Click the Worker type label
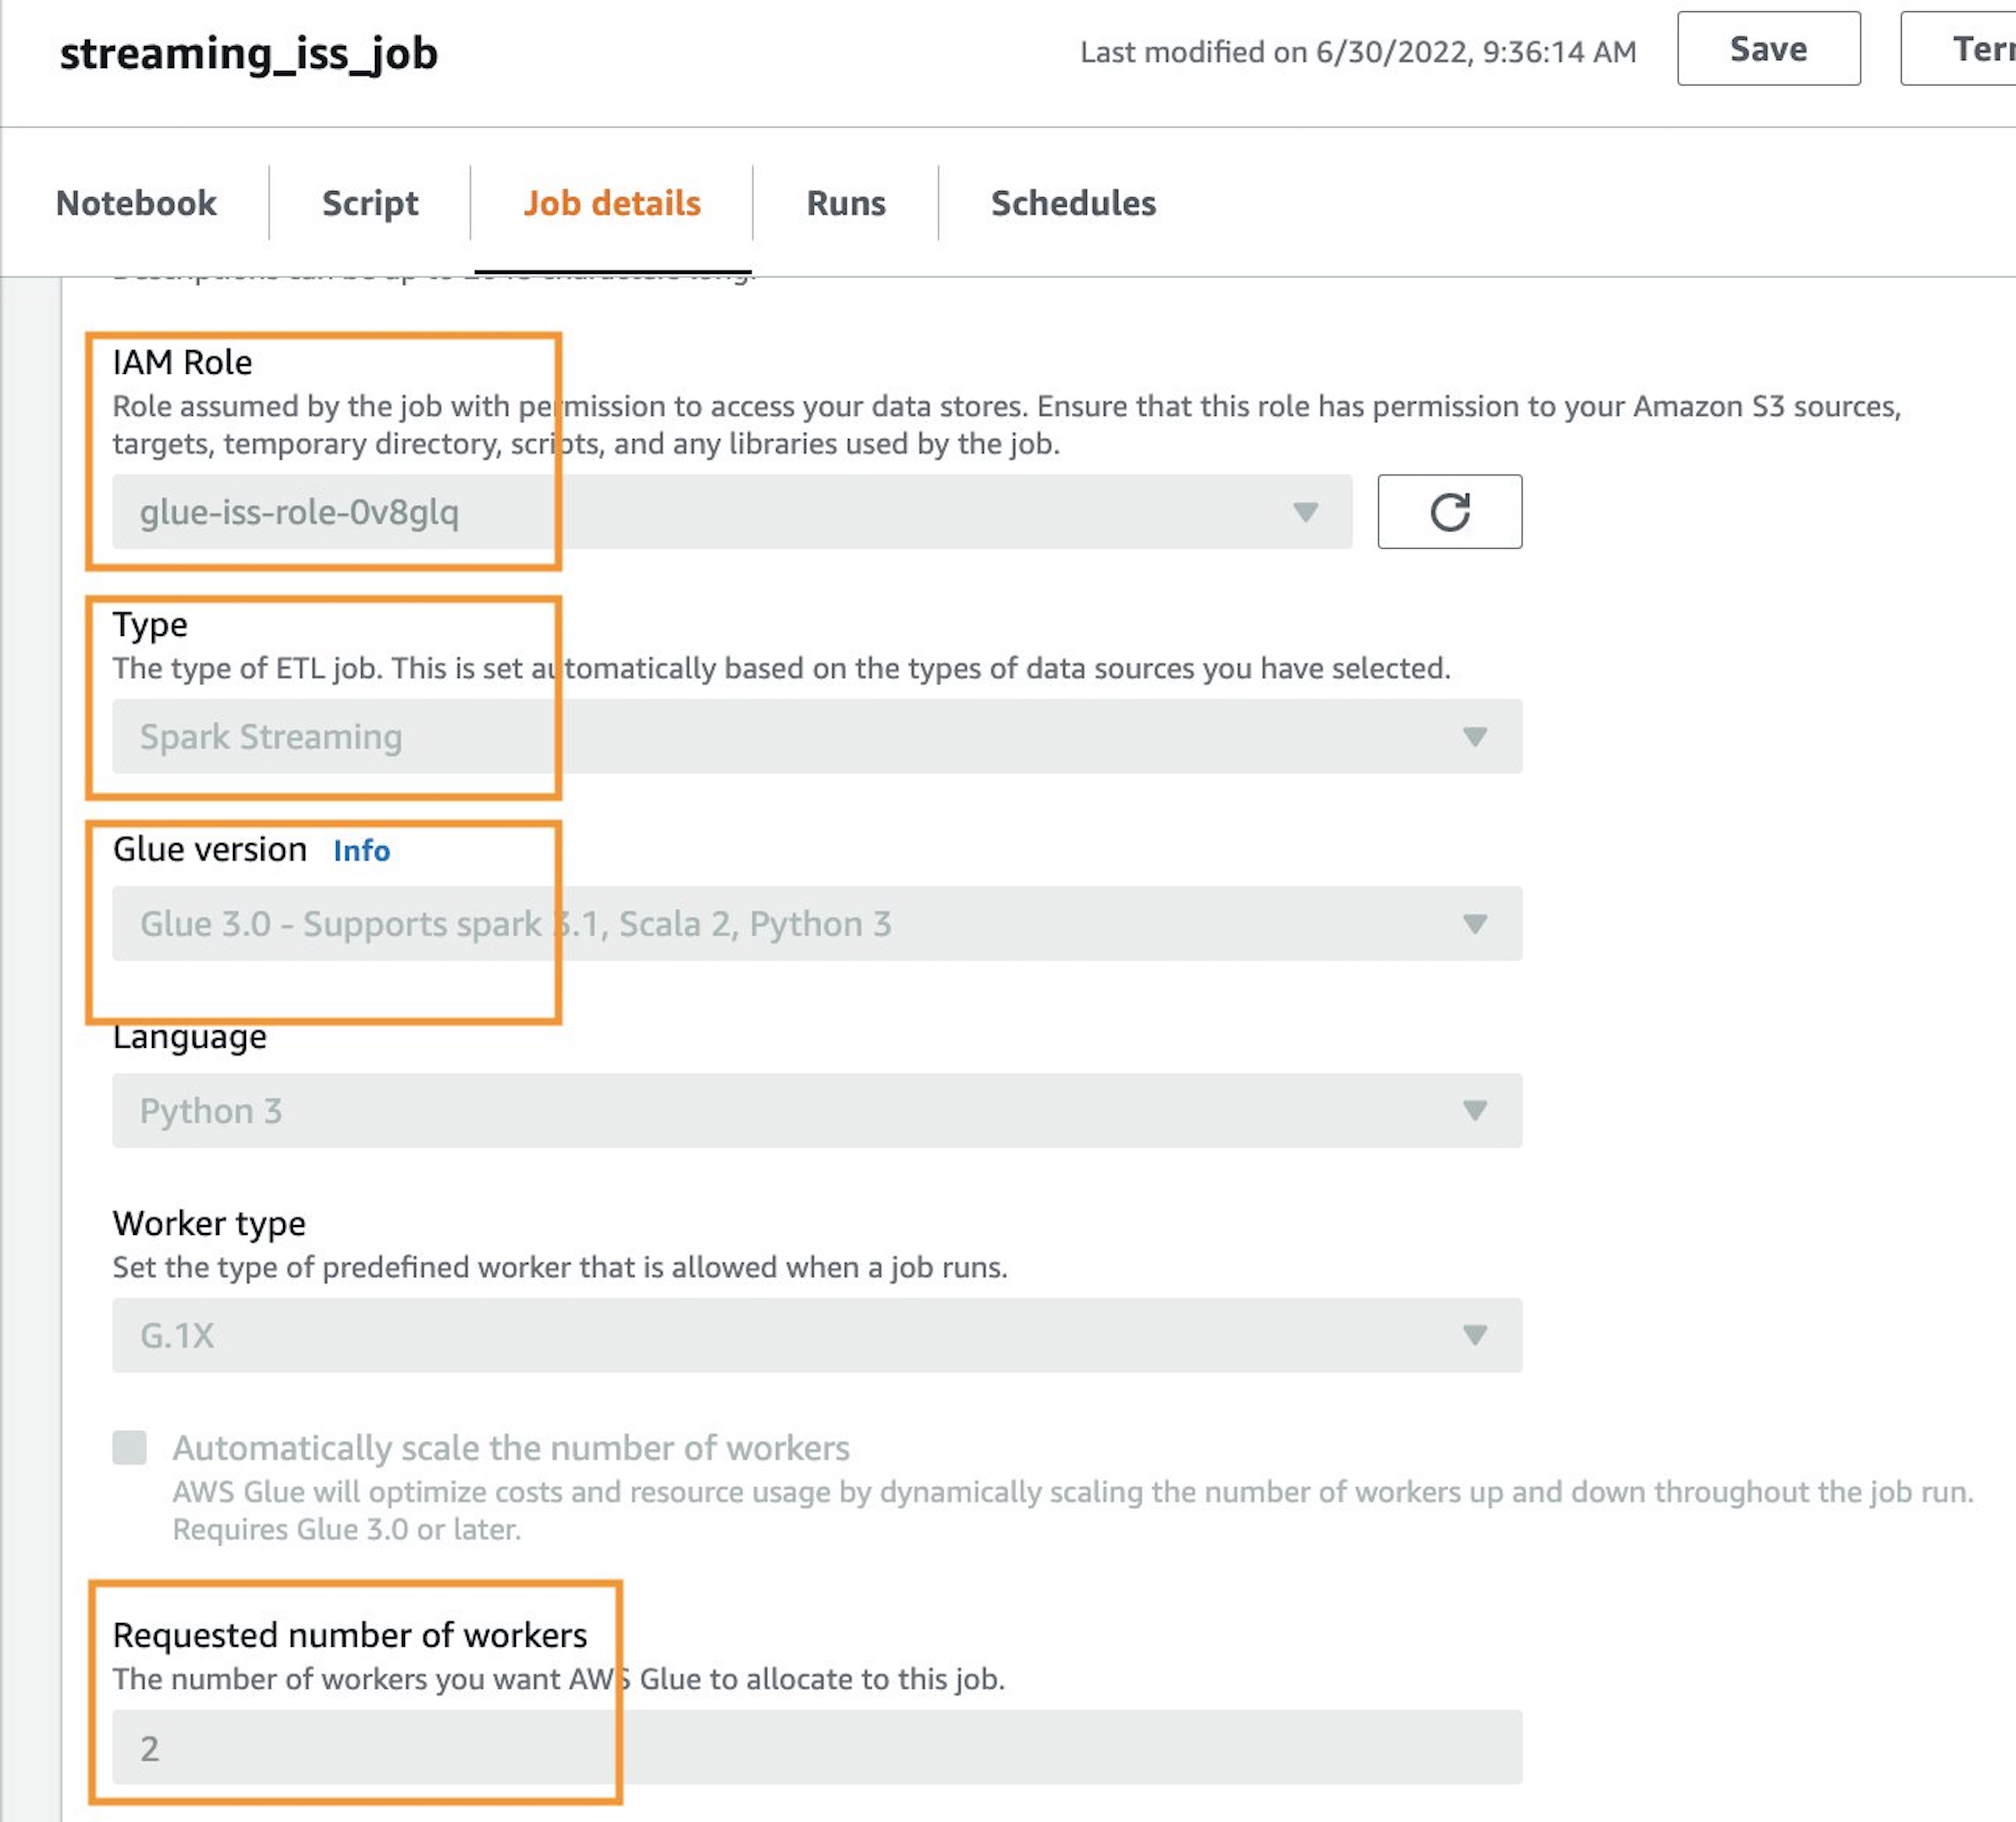Screen dimensions: 2016x1822 pyautogui.click(x=209, y=1224)
